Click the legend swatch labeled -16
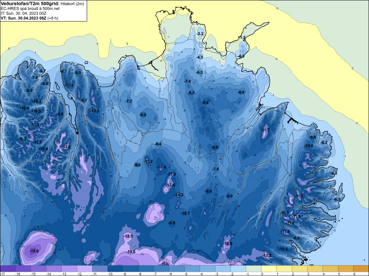Image resolution: width=369 pixels, height=276 pixels. point(23,269)
